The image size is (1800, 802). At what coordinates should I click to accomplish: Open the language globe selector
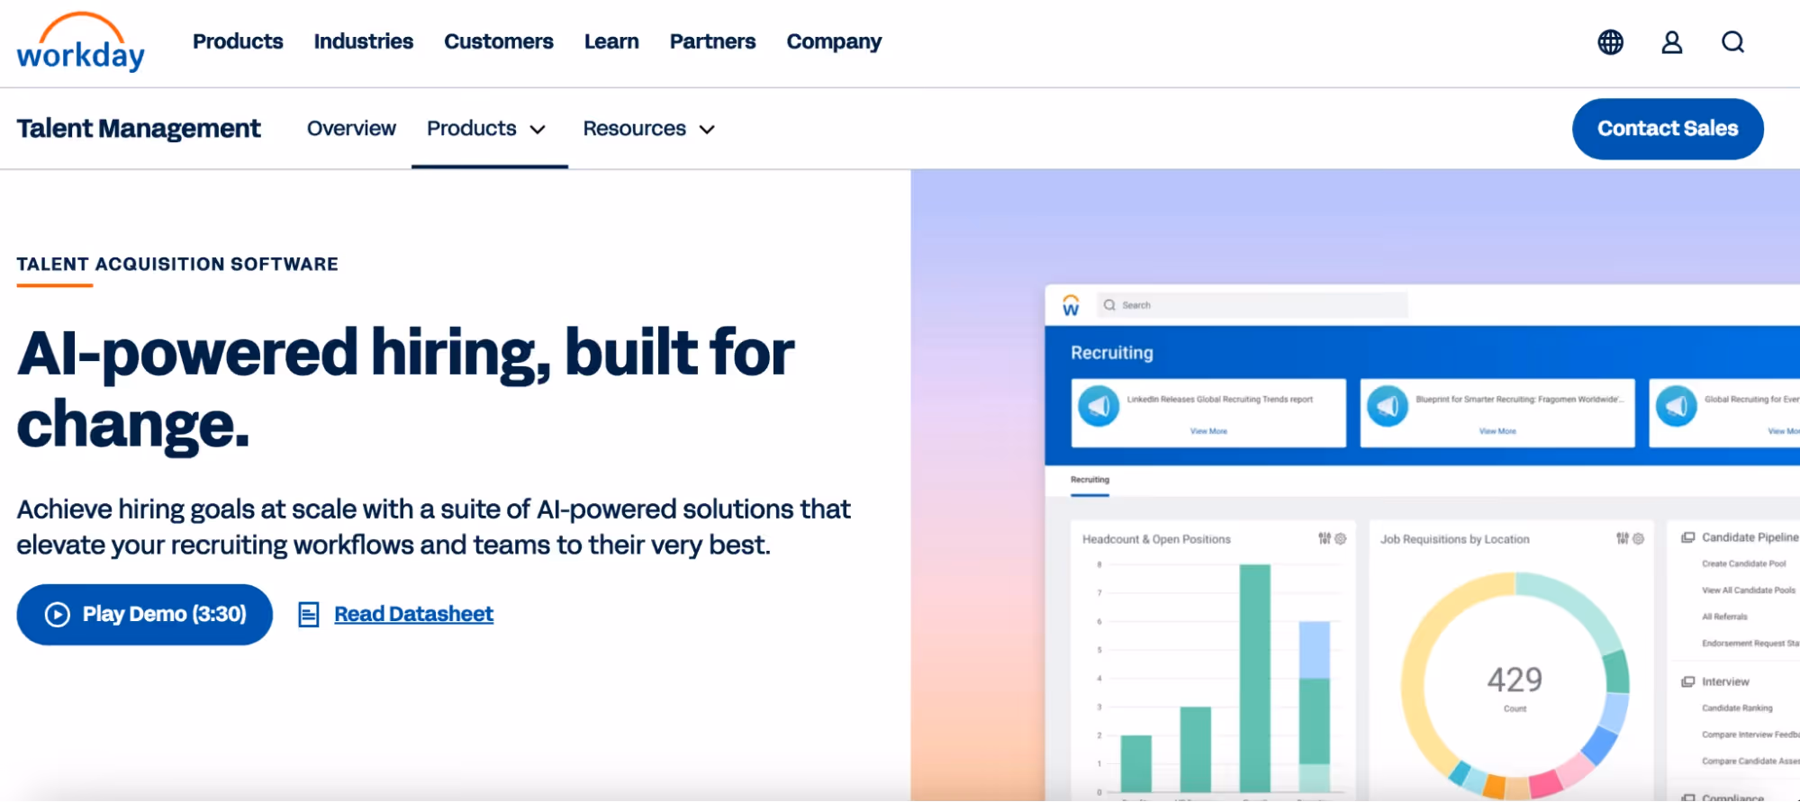1610,42
